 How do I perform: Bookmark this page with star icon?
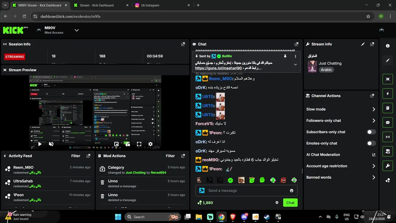(x=368, y=16)
